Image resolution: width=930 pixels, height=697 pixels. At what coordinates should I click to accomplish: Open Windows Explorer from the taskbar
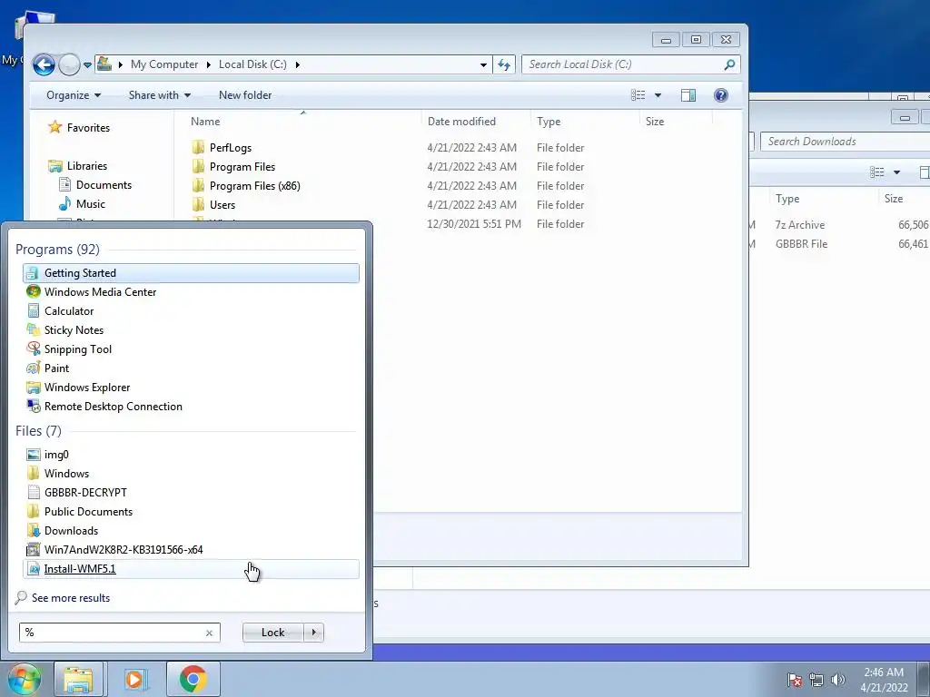click(79, 679)
